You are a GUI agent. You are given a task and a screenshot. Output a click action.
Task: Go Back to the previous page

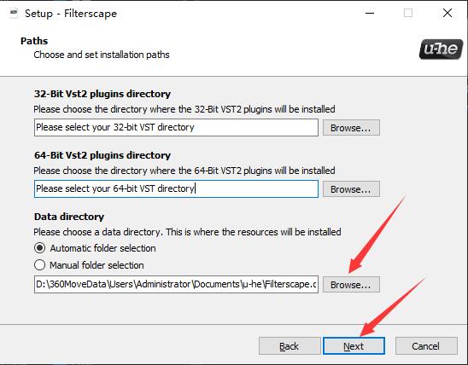click(x=290, y=346)
